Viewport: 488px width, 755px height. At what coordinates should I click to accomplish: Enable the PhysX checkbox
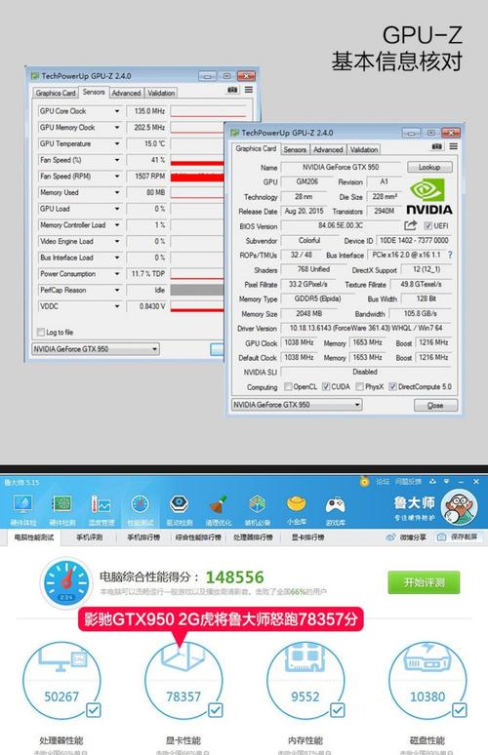click(359, 386)
